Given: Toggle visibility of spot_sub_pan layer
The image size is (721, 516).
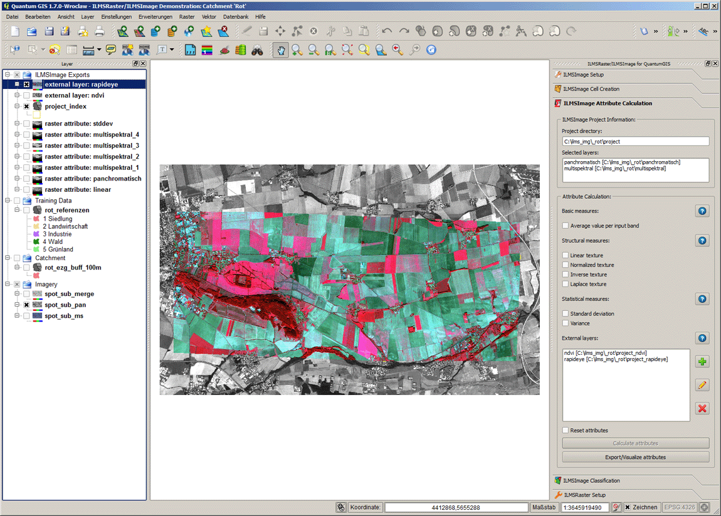Looking at the screenshot, I should [26, 305].
